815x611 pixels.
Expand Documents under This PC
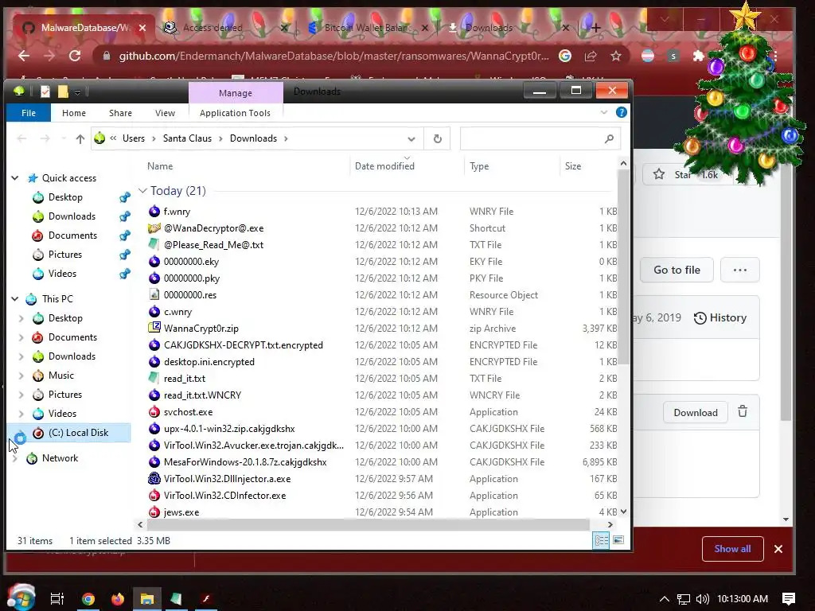pyautogui.click(x=21, y=337)
